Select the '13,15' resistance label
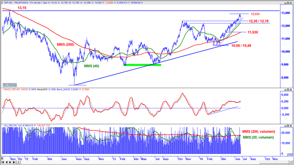 pos(22,8)
